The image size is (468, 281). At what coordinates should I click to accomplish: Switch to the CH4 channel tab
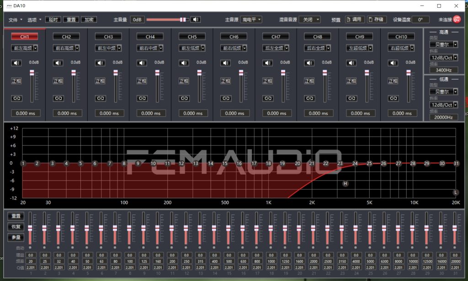pyautogui.click(x=150, y=37)
